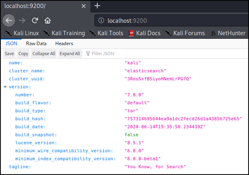This screenshot has width=249, height=175.
Task: Switch to the Headers tab
Action: click(64, 43)
